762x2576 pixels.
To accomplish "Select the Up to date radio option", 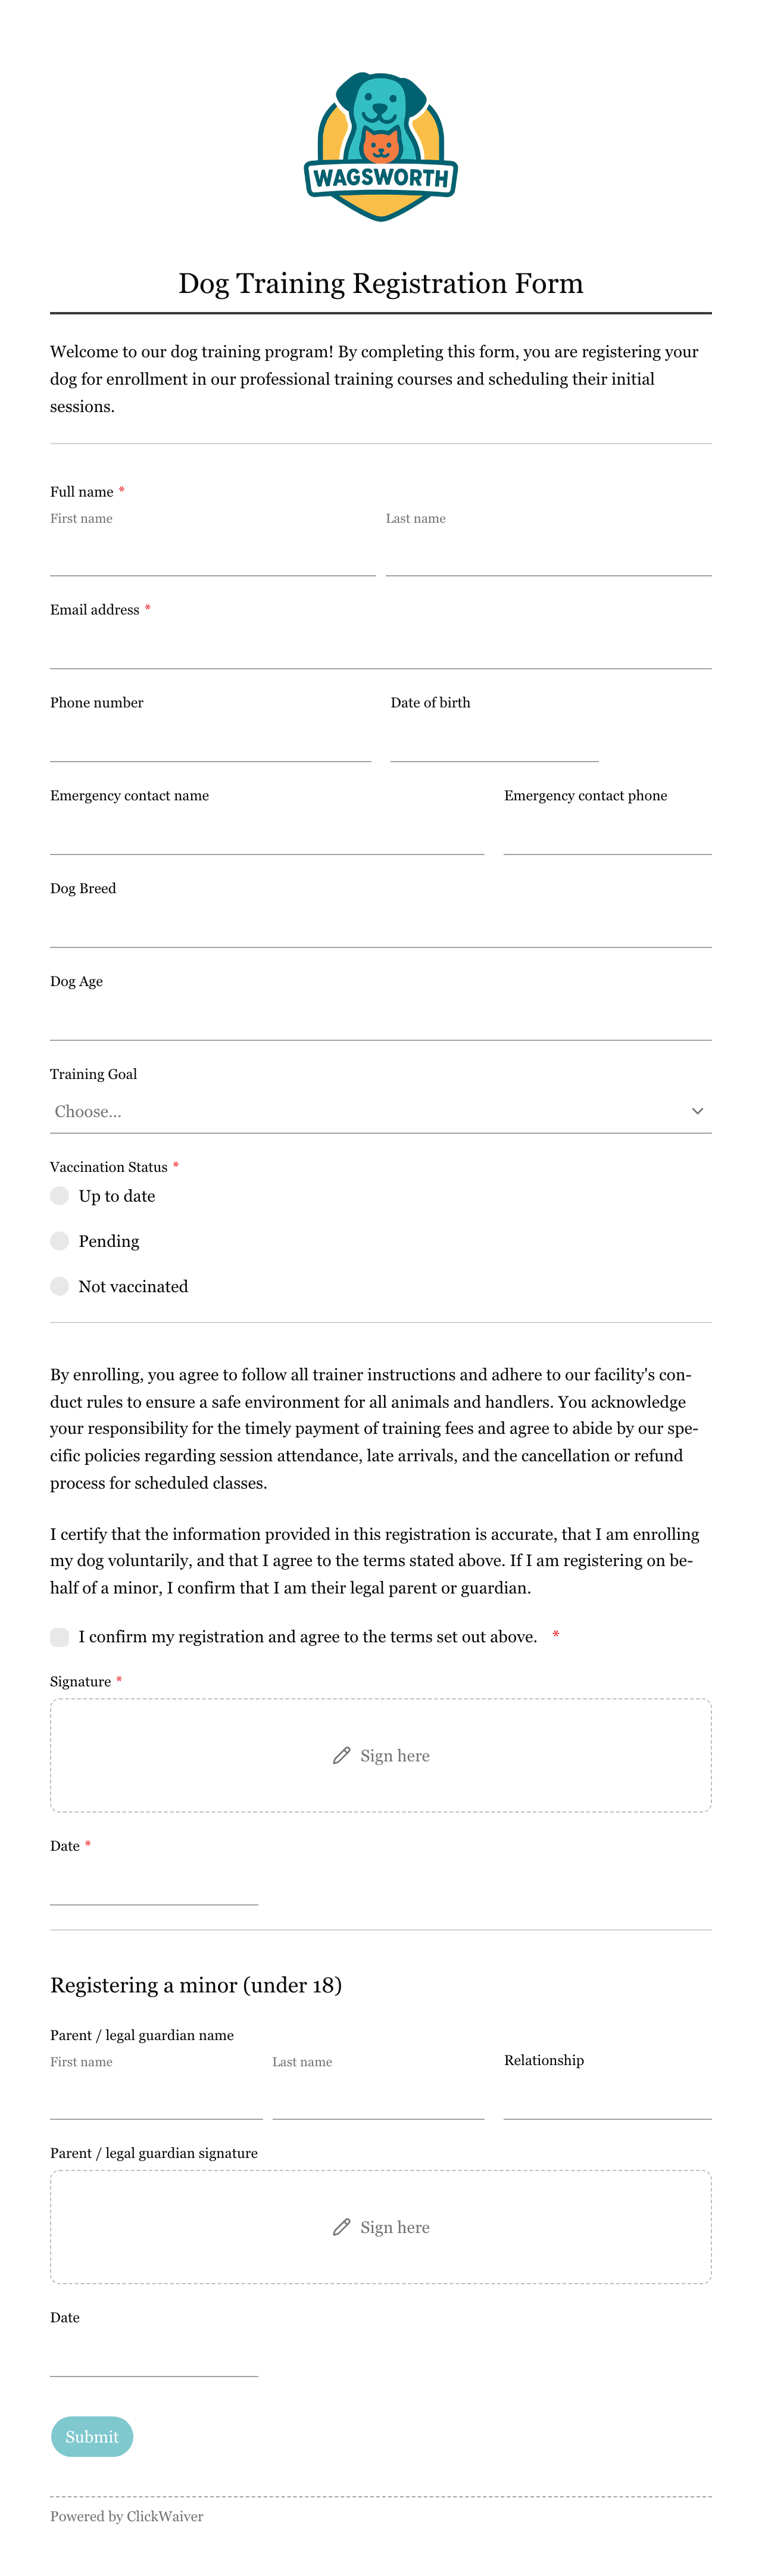I will click(60, 1196).
